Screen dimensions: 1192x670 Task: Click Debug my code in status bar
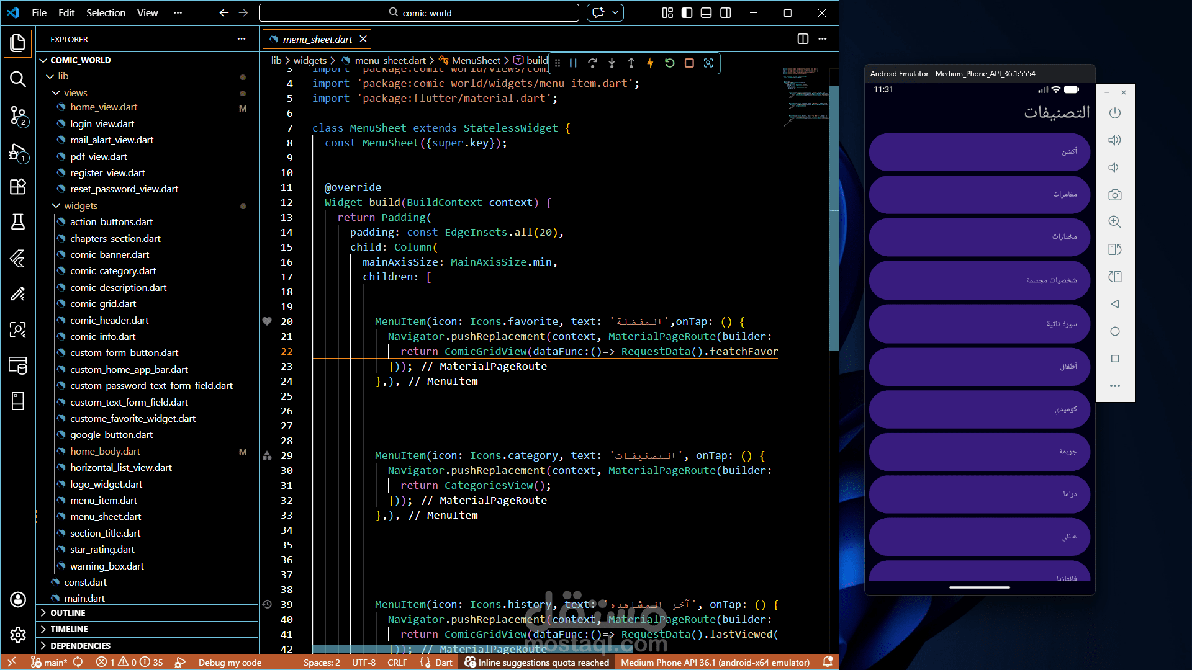point(230,663)
